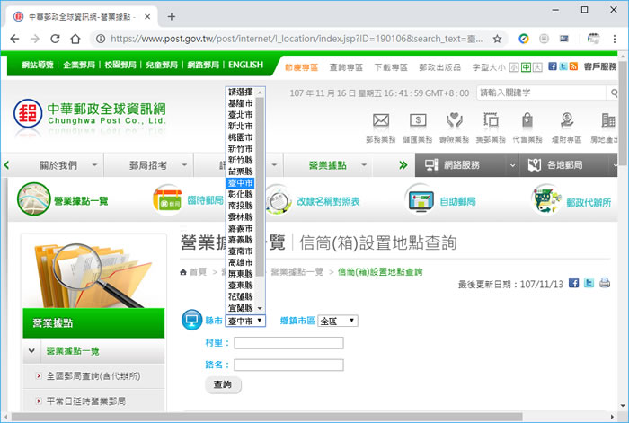Click the 縣市 臺中市 select box
Viewport: 629px width, 423px height.
pyautogui.click(x=245, y=321)
